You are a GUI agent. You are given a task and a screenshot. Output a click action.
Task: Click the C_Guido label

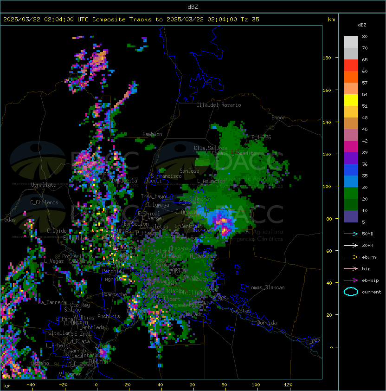click(57, 231)
